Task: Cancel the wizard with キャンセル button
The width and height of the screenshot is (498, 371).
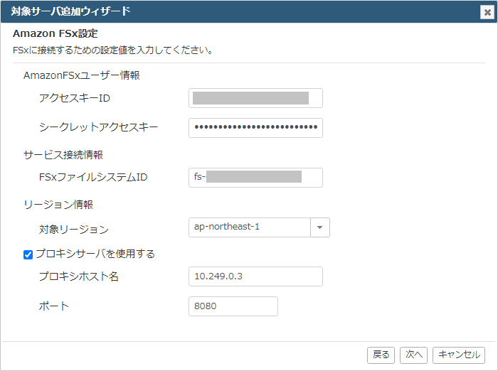Action: click(x=459, y=355)
